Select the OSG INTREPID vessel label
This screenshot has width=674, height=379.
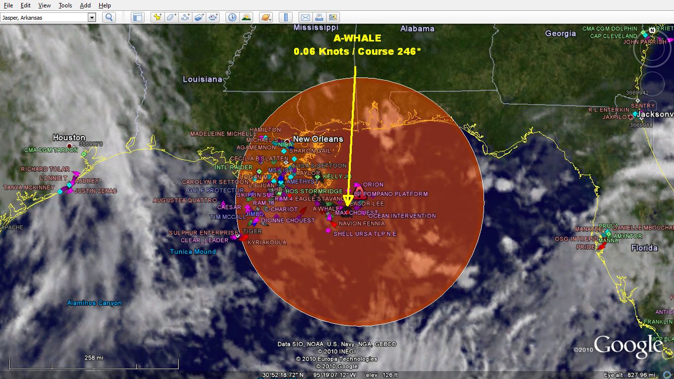tap(575, 239)
